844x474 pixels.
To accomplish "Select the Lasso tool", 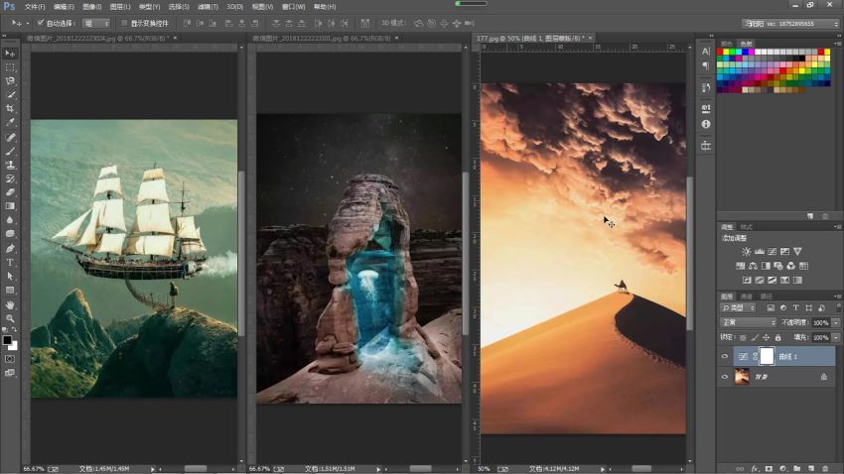I will (10, 81).
